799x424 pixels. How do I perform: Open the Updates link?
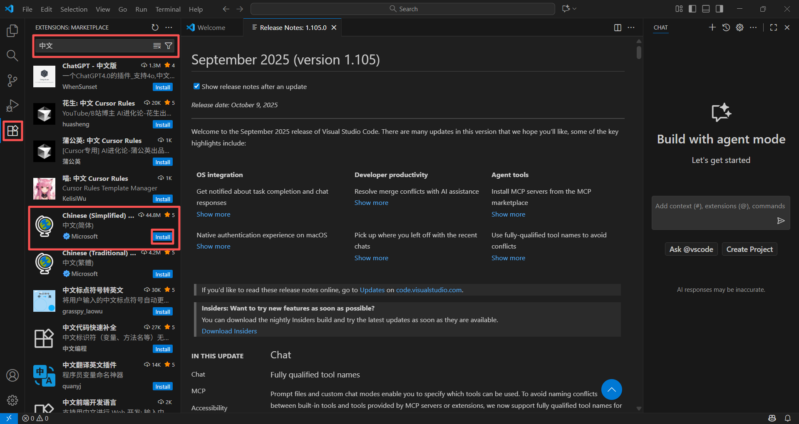(x=372, y=290)
